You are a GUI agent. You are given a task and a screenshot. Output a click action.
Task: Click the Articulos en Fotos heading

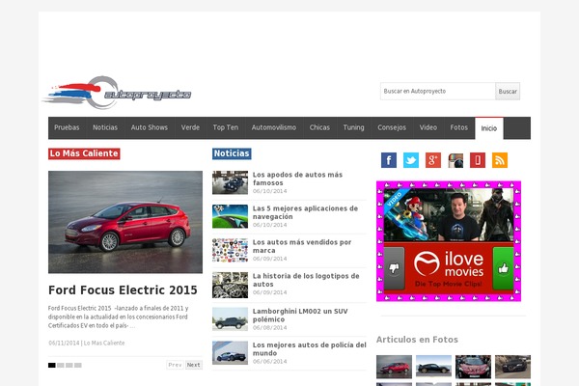click(x=417, y=340)
